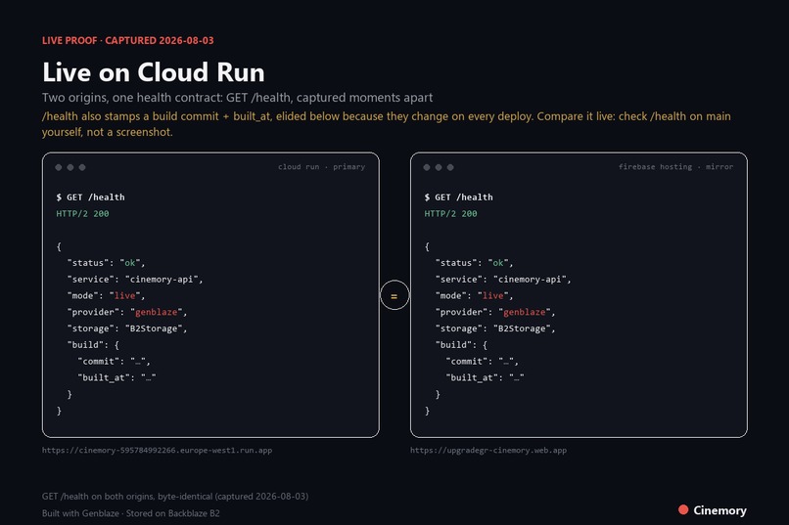Click the "build": { line in cloud run panel
The height and width of the screenshot is (525, 789).
tap(93, 345)
